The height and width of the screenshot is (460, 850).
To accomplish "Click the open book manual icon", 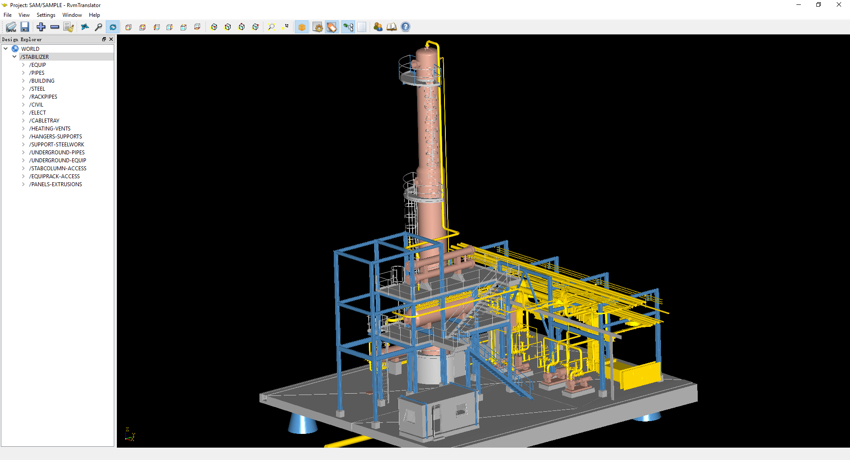I will click(x=391, y=27).
